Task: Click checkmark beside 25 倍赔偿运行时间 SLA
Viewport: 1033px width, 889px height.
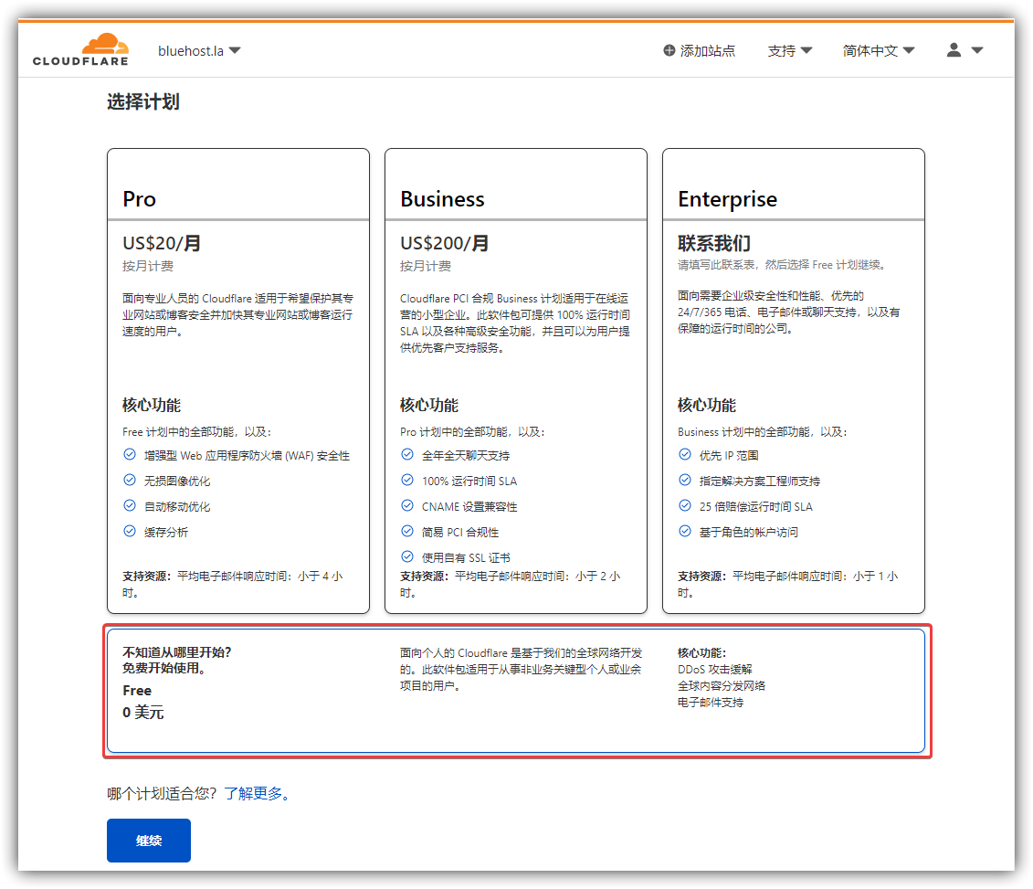Action: (685, 506)
